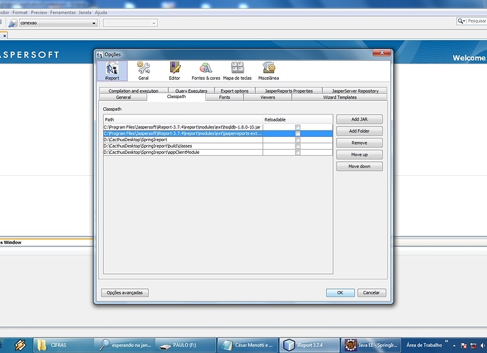This screenshot has width=487, height=353.
Task: Click the Winamp lightning icon in taskbar
Action: pyautogui.click(x=20, y=345)
